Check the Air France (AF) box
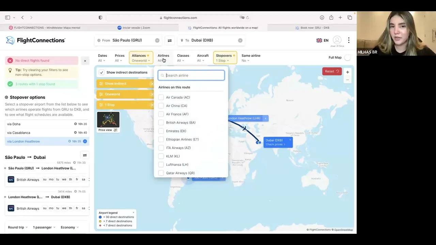Screen dimensions: 436x245 pos(161,114)
